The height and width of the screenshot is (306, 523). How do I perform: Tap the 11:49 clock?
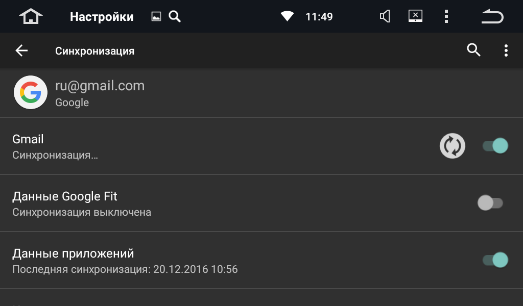(319, 17)
